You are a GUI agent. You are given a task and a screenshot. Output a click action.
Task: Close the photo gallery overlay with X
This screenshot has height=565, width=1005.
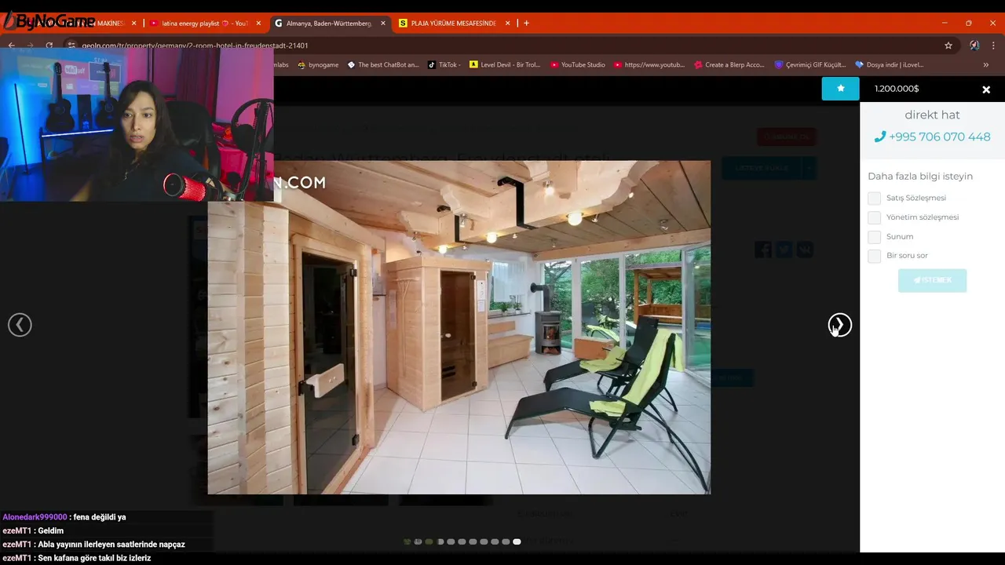point(986,89)
